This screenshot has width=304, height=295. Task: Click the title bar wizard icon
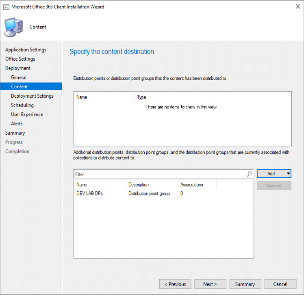point(7,7)
